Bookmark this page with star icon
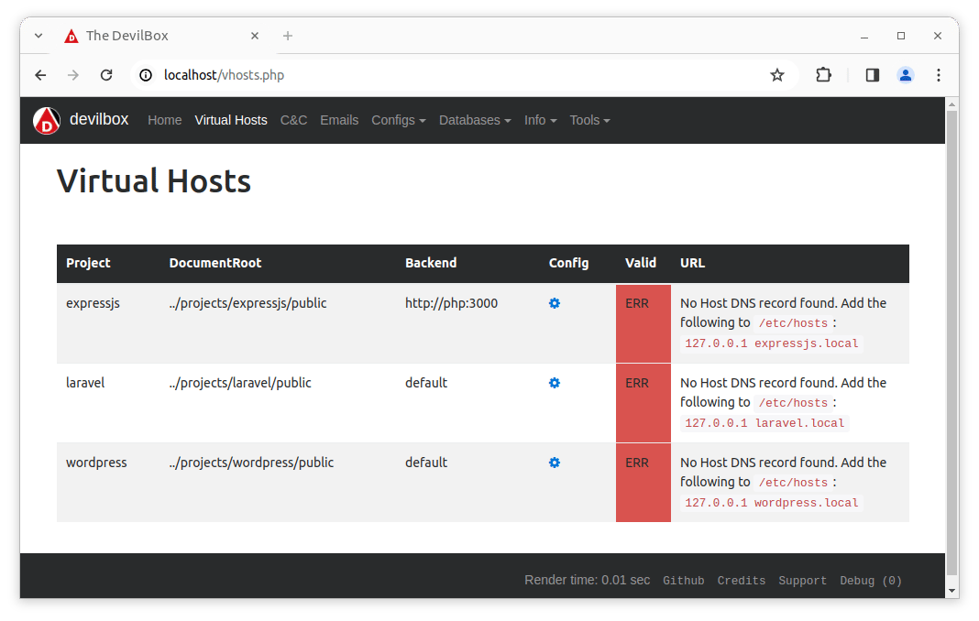This screenshot has height=621, width=979. pyautogui.click(x=777, y=75)
